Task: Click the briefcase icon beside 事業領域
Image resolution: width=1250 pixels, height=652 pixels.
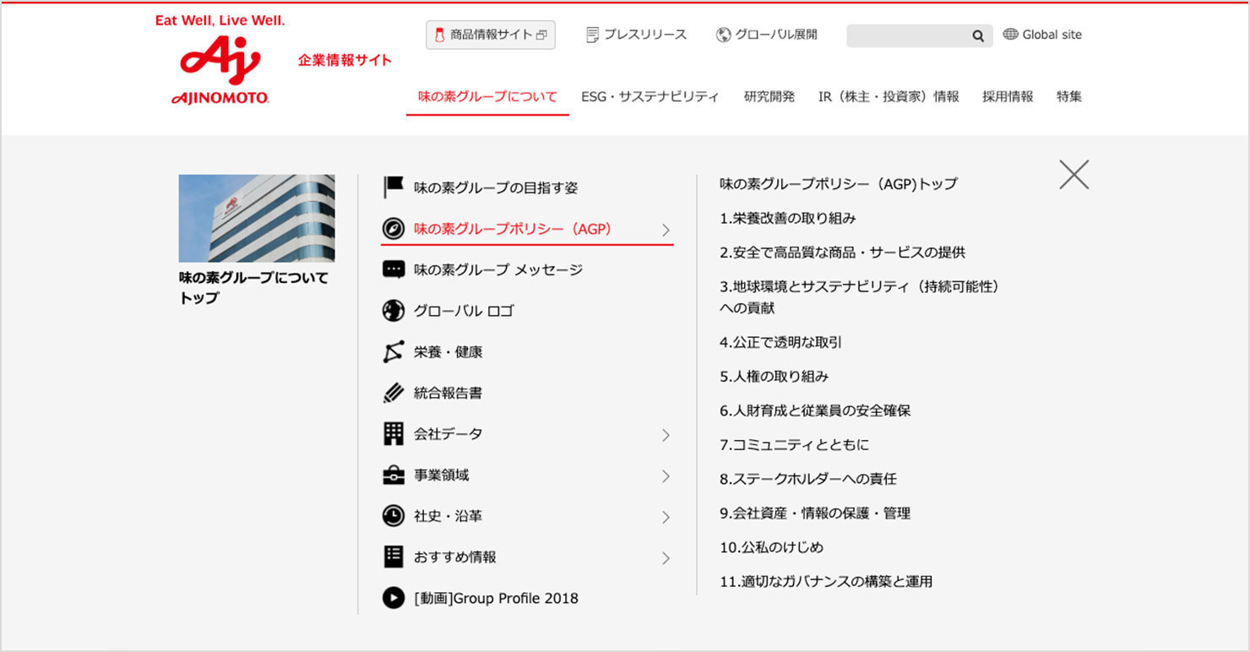Action: click(x=394, y=475)
